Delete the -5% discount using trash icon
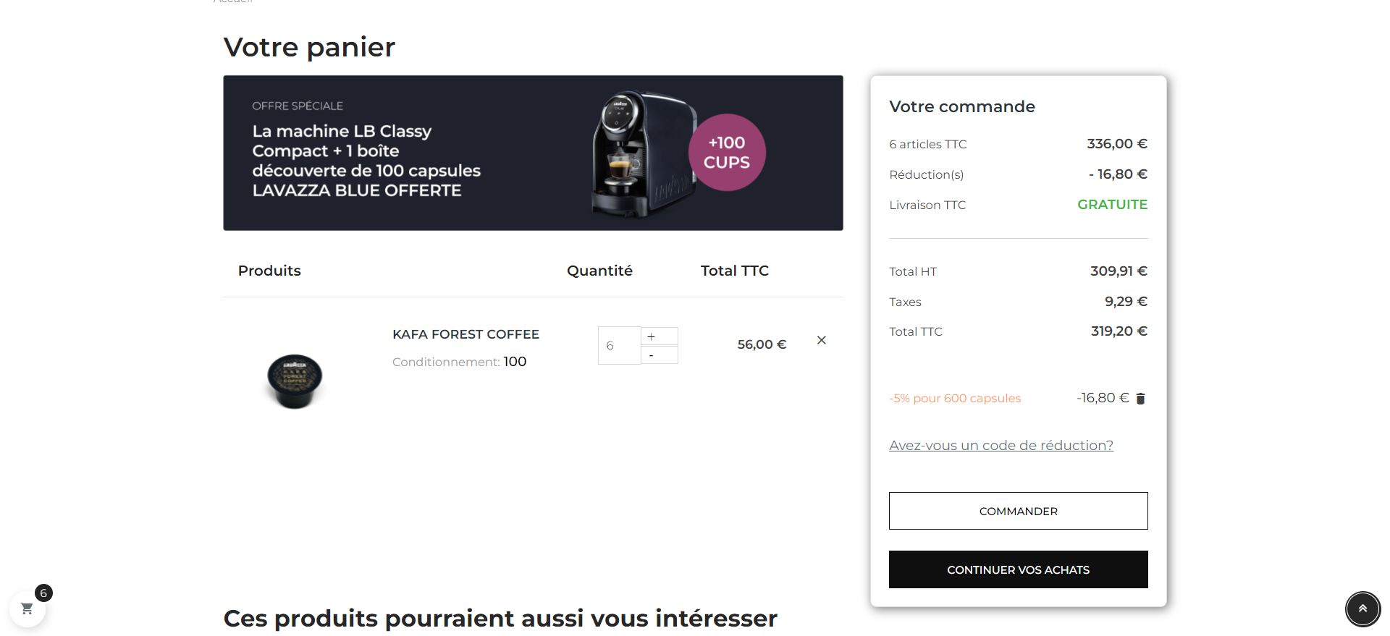This screenshot has width=1390, height=636. pyautogui.click(x=1140, y=399)
